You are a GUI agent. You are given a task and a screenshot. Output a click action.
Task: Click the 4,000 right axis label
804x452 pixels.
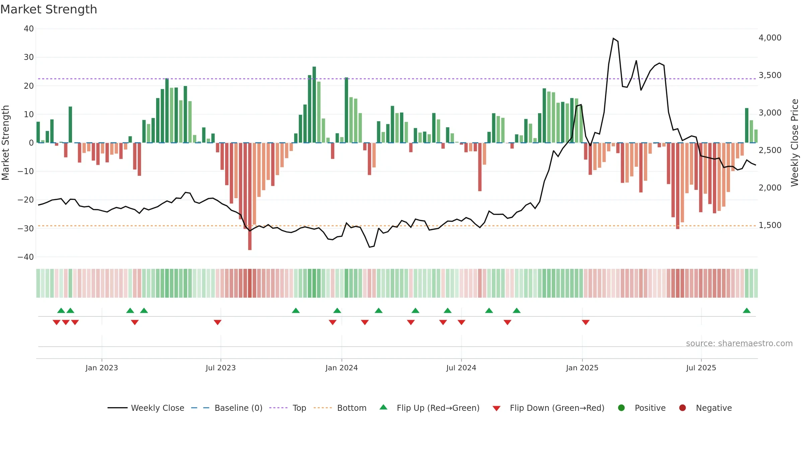pos(770,38)
